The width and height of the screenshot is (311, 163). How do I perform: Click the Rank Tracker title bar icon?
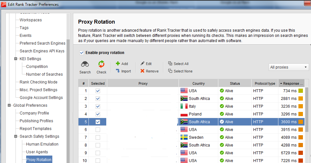point(4,4)
